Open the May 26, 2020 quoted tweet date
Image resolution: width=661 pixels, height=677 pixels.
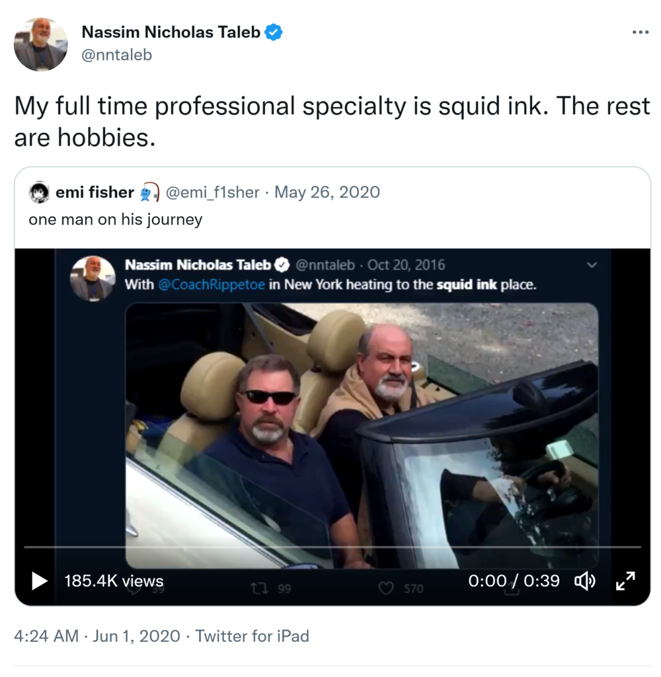coord(327,192)
